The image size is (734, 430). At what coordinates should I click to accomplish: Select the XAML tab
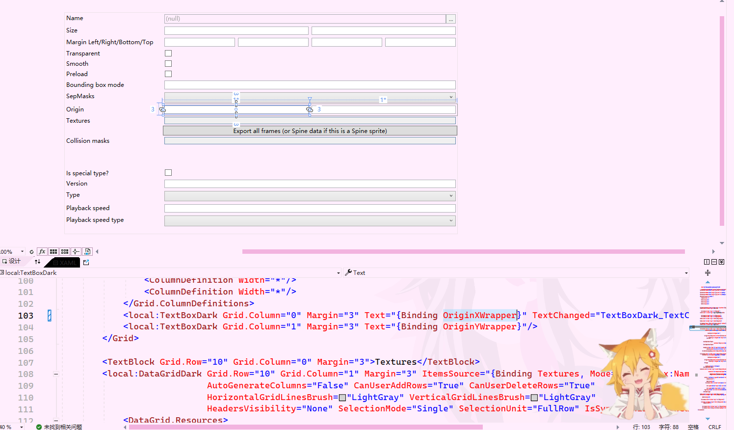click(65, 263)
